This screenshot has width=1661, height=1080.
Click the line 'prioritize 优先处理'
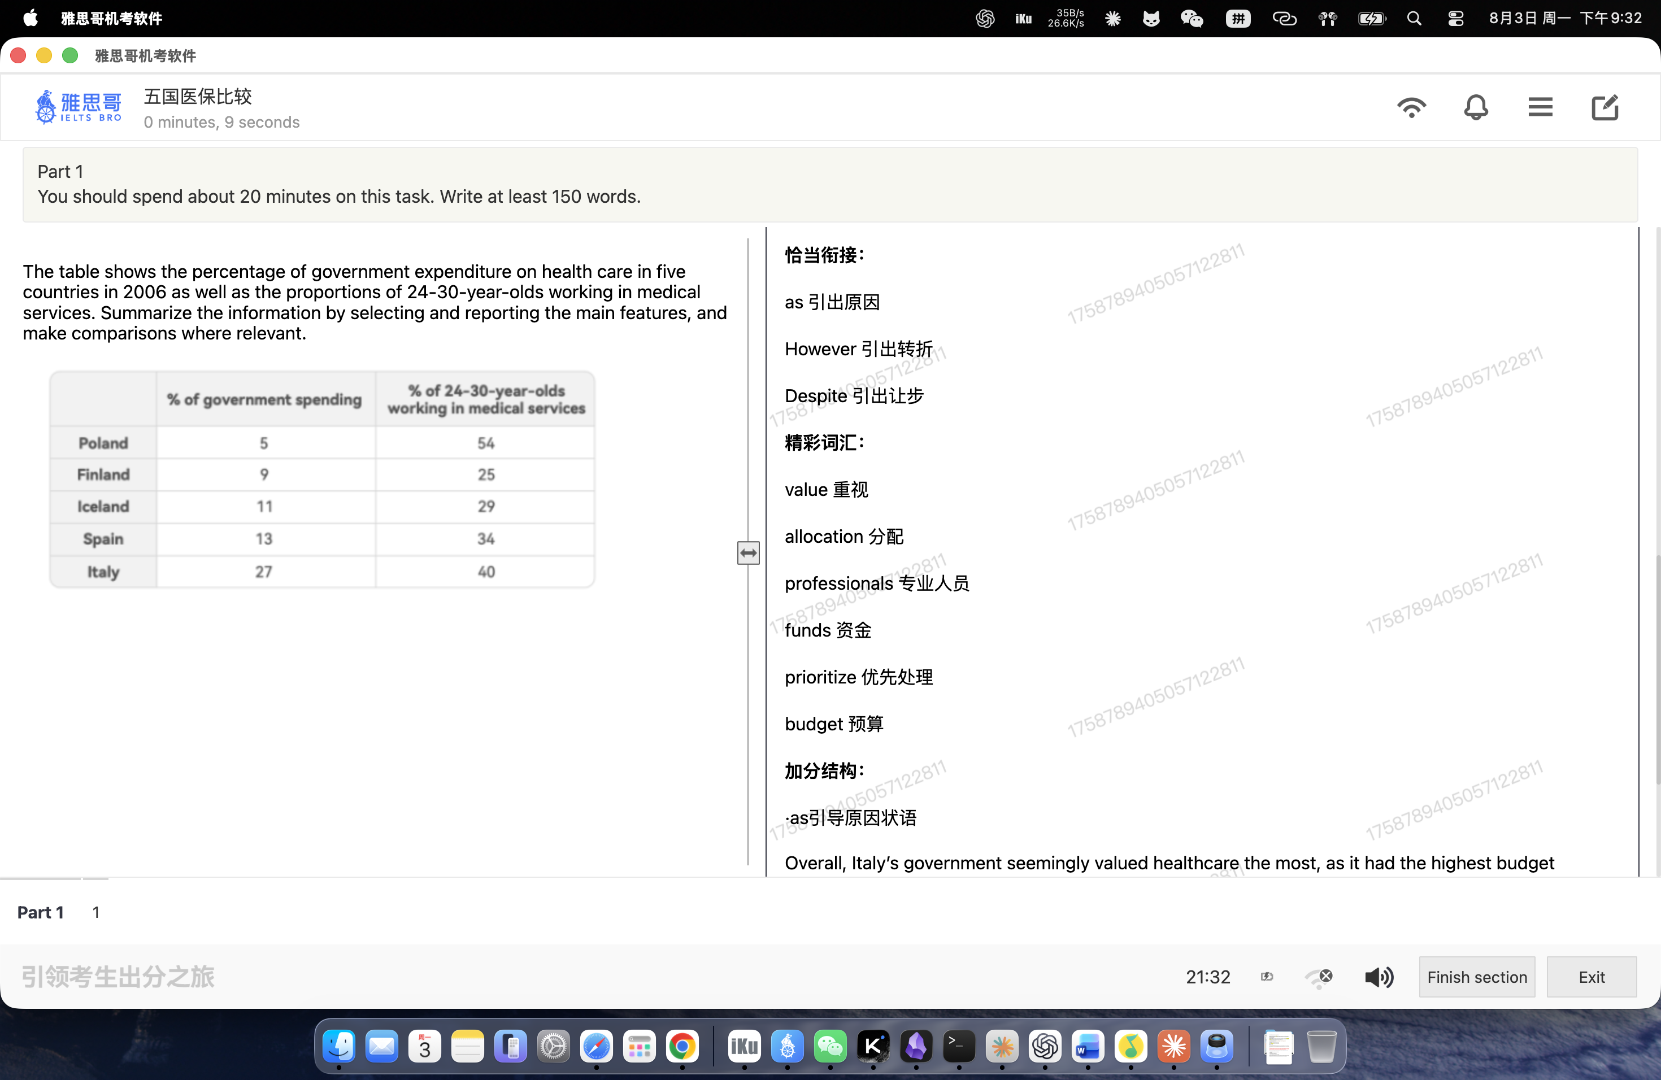(x=858, y=677)
